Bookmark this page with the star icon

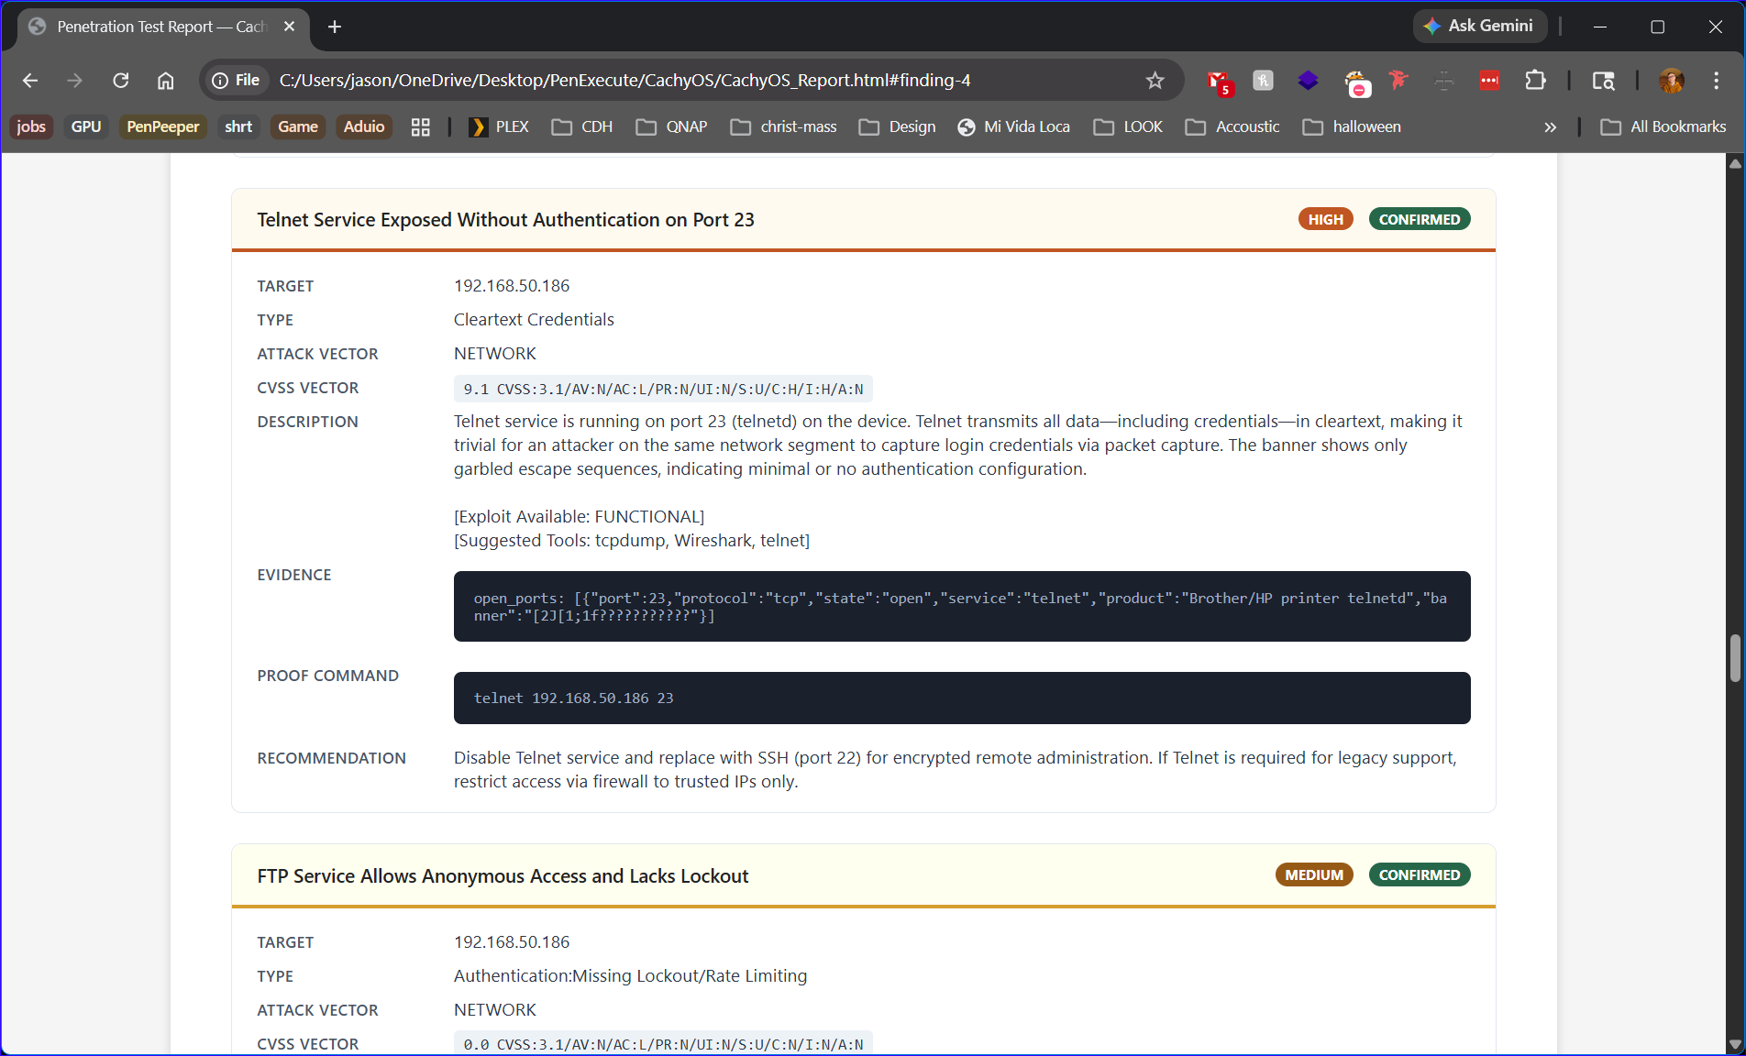(x=1155, y=81)
